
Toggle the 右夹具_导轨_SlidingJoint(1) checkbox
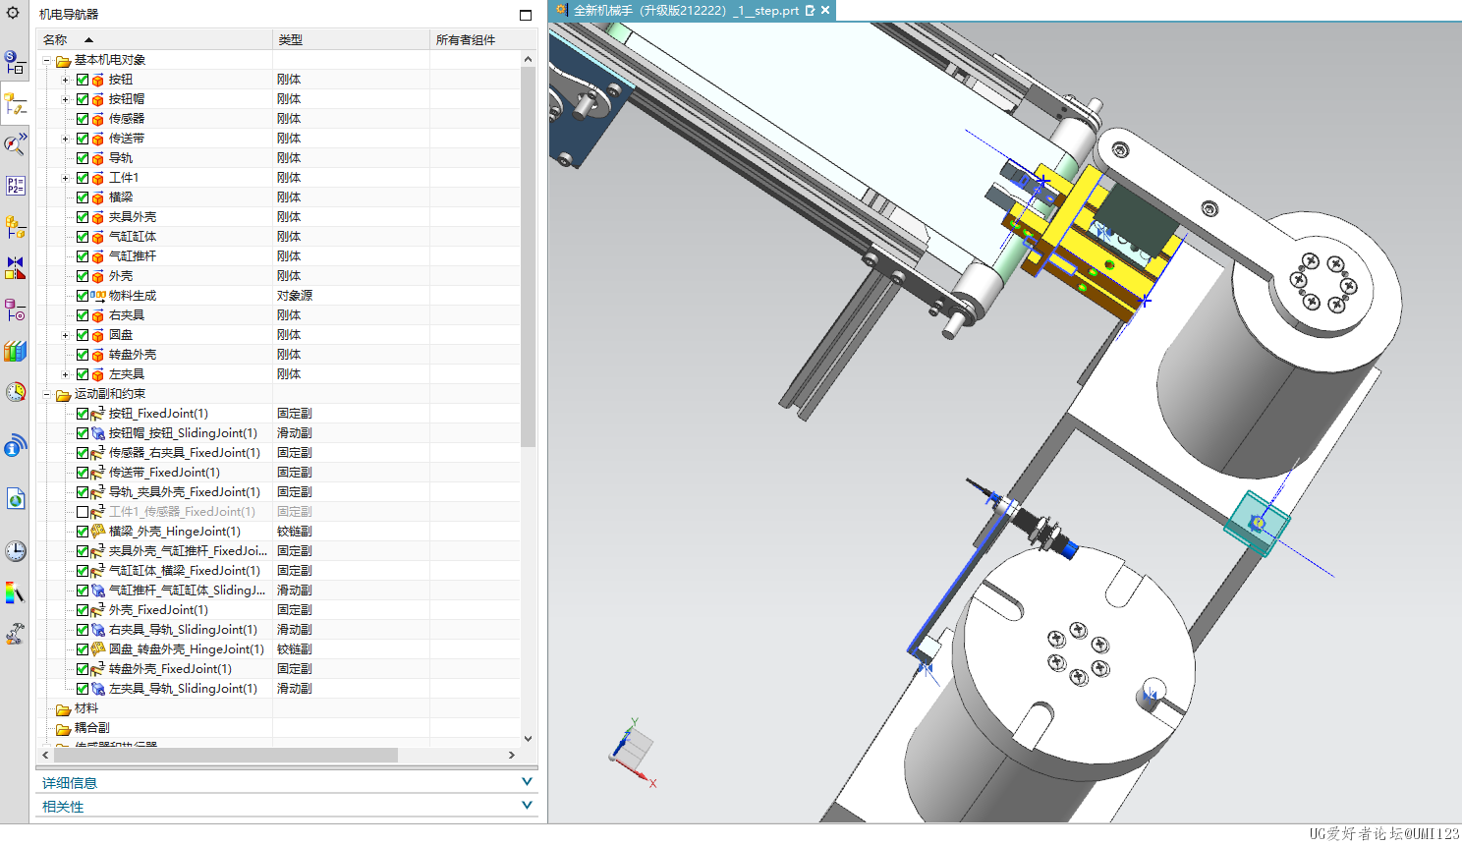(x=83, y=630)
